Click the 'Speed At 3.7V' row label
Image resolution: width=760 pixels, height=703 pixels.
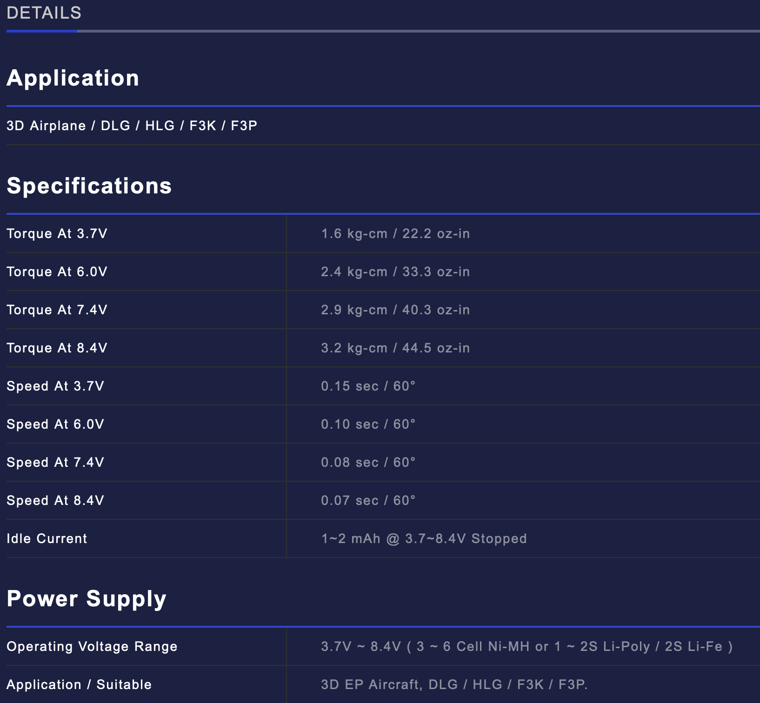(55, 386)
